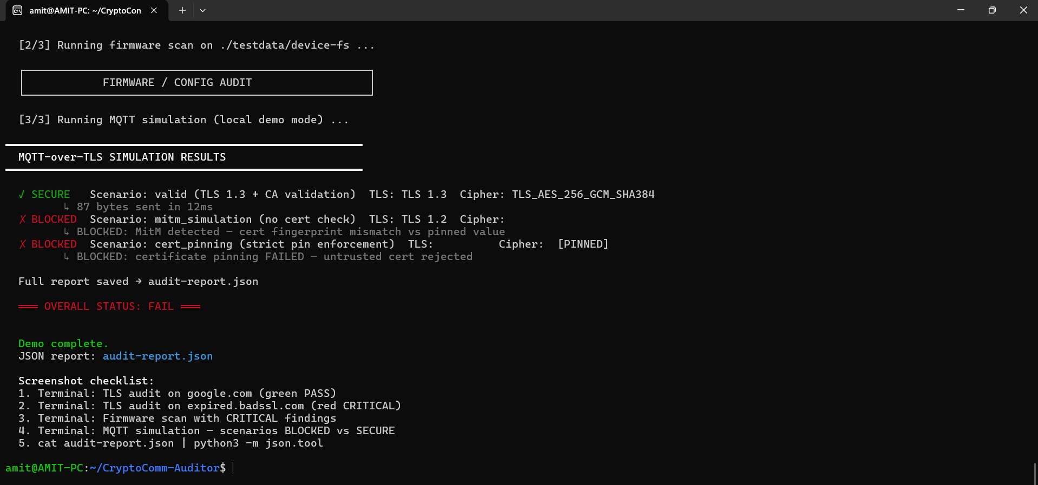Click checklist item 5 cat audit-report.json command
The height and width of the screenshot is (485, 1038).
(x=171, y=443)
